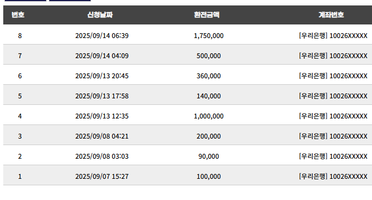
Task: Click date 2025/09/14 06:39
Action: pos(102,36)
